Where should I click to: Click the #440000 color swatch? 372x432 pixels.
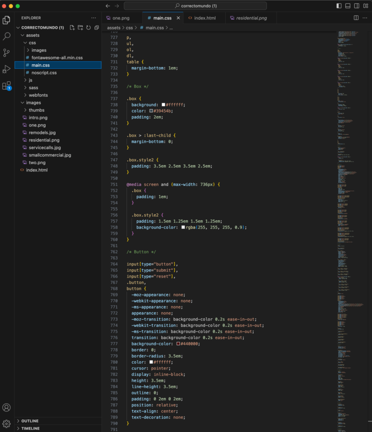pos(178,343)
